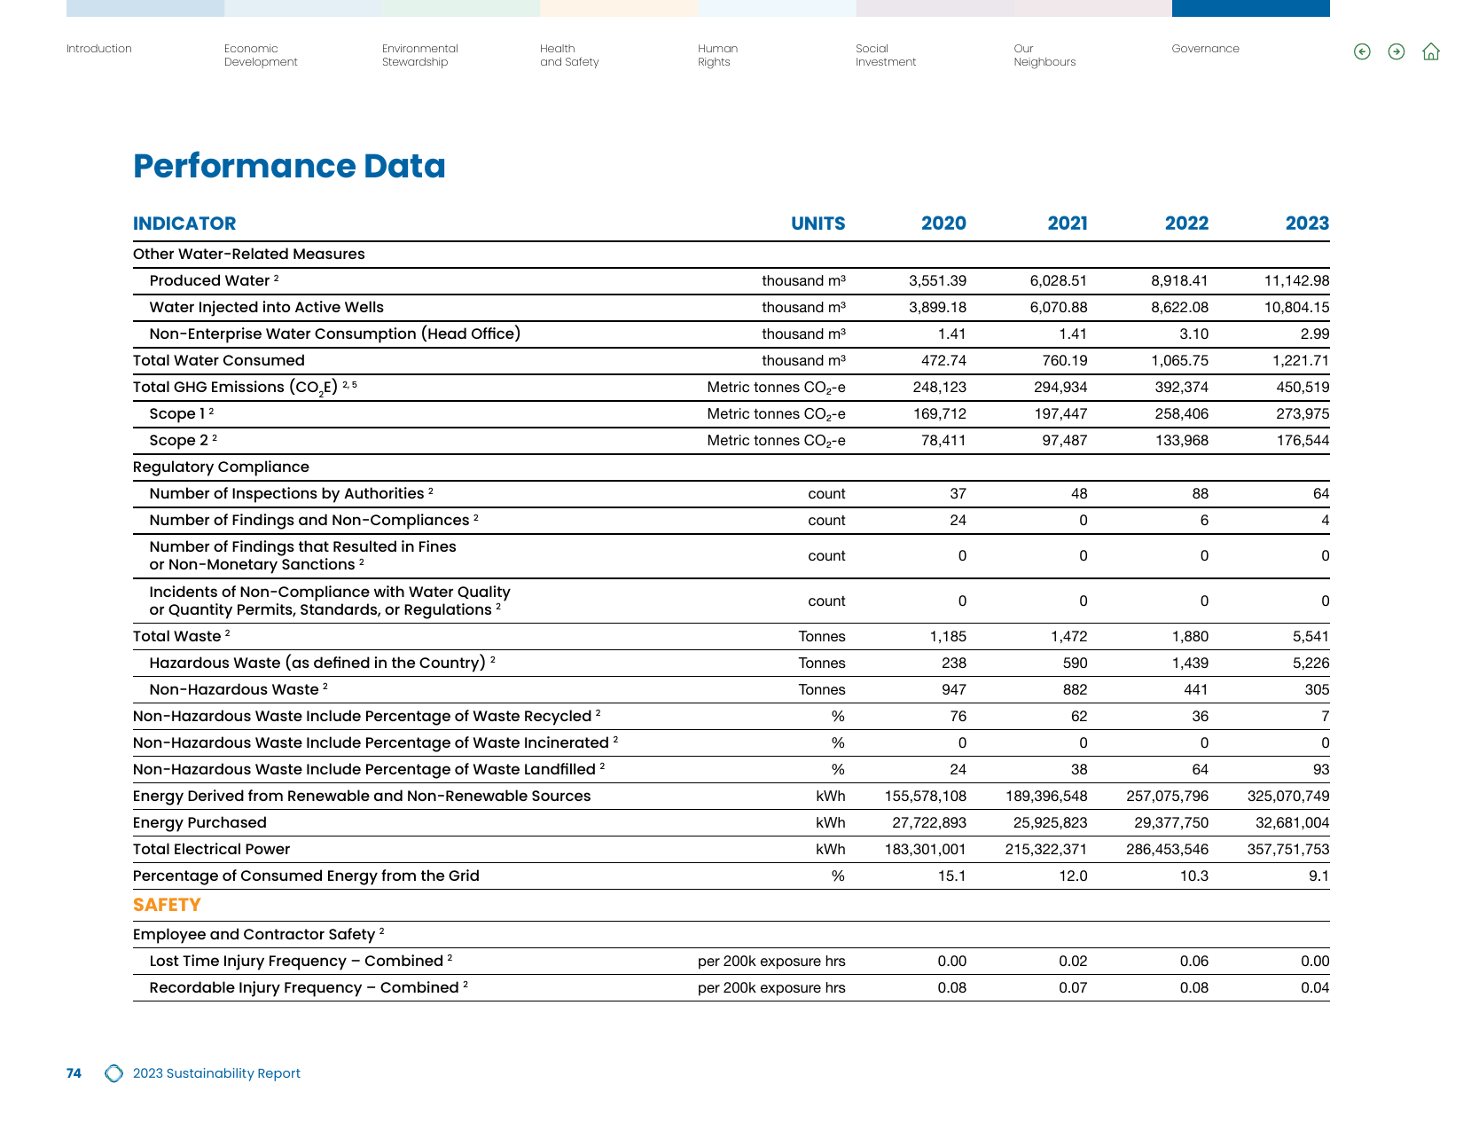This screenshot has width=1463, height=1131.
Task: Switch to Environmental Stewardship section
Action: tap(420, 55)
